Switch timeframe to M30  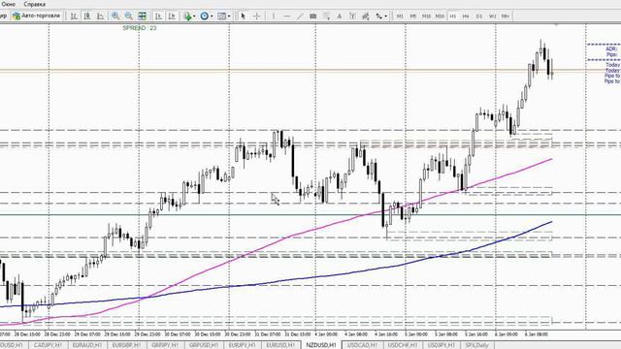[440, 16]
